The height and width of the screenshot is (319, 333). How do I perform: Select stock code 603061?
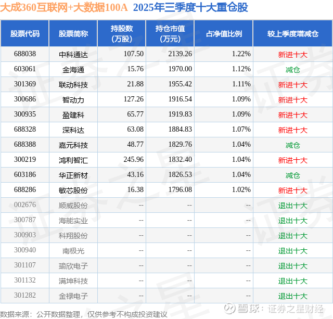[25, 69]
